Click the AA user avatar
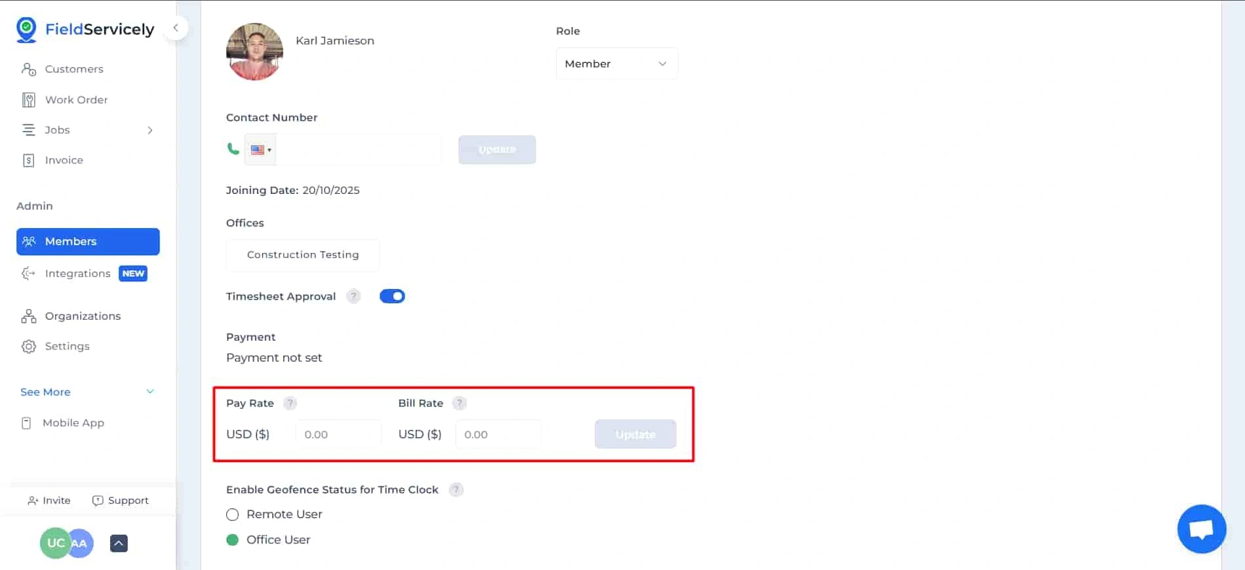The width and height of the screenshot is (1245, 570). pos(81,543)
